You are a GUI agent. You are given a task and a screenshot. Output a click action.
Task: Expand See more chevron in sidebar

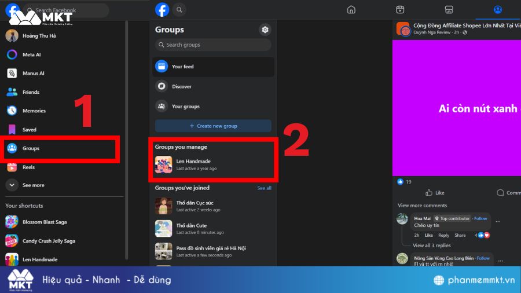[12, 185]
